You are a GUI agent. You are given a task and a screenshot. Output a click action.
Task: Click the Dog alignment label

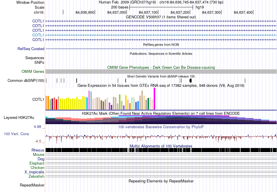pyautogui.click(x=41, y=159)
